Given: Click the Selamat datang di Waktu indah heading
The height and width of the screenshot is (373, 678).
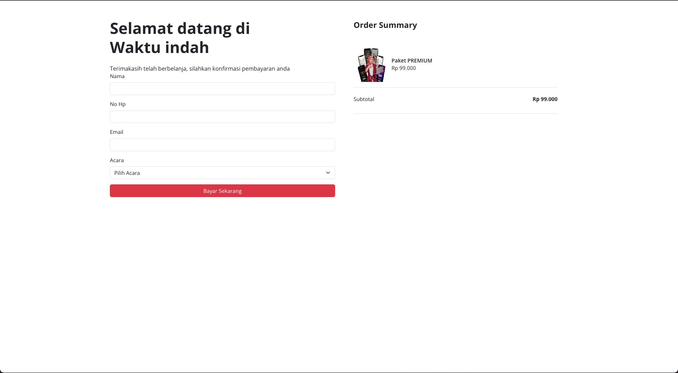Looking at the screenshot, I should [180, 38].
